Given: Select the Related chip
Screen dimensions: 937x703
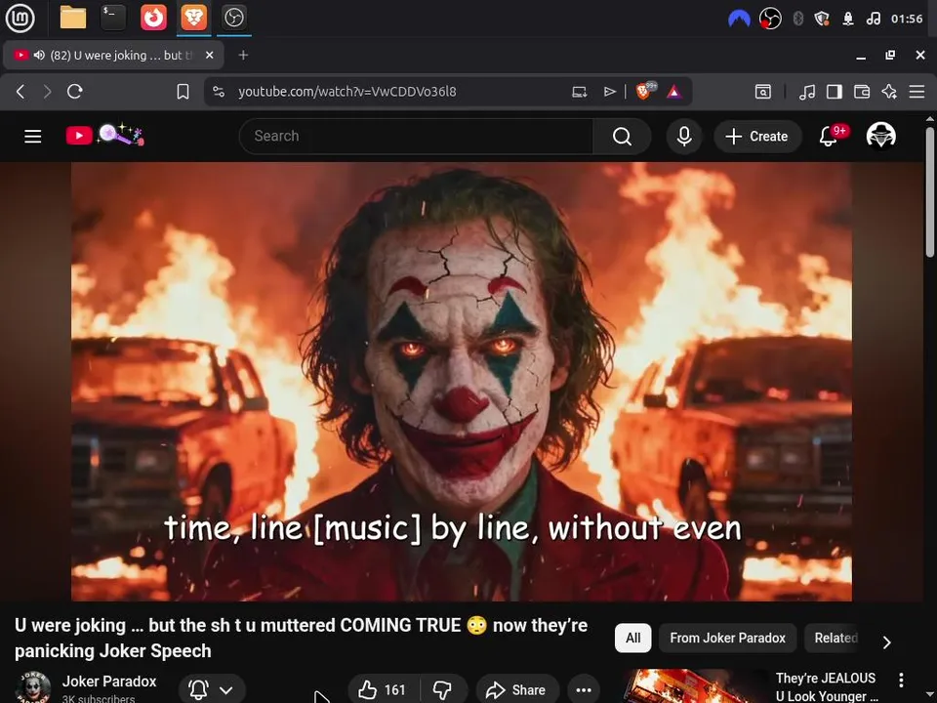Looking at the screenshot, I should (x=835, y=638).
